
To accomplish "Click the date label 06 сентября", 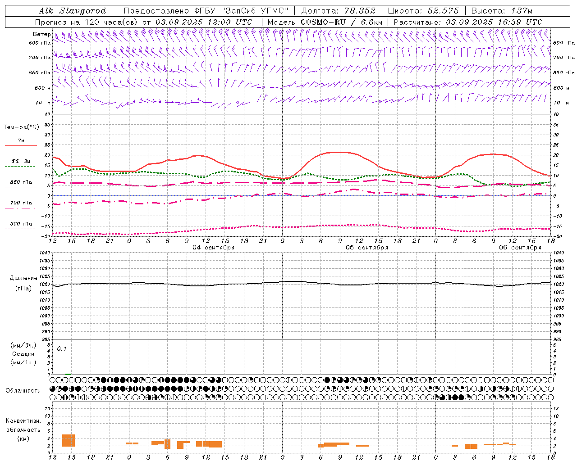I will point(520,248).
